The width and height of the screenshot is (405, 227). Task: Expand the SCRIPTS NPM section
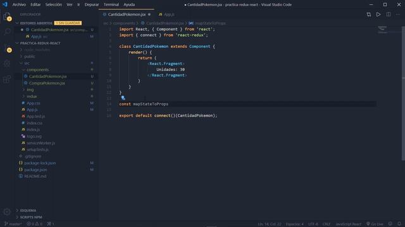[31, 217]
